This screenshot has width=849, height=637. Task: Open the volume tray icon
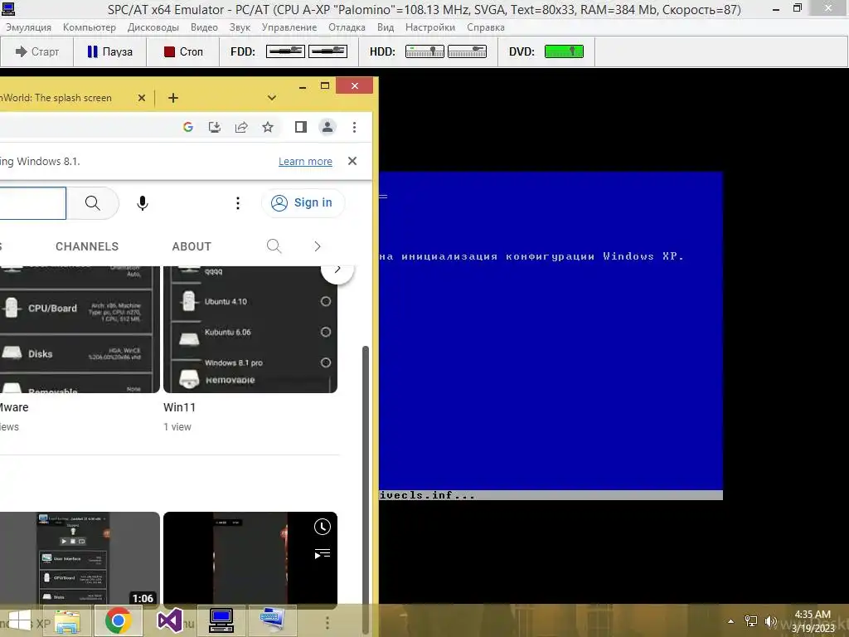770,621
